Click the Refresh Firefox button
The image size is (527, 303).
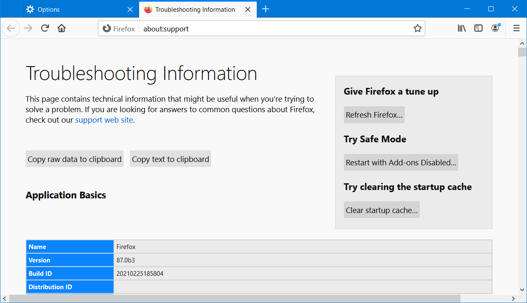point(374,115)
